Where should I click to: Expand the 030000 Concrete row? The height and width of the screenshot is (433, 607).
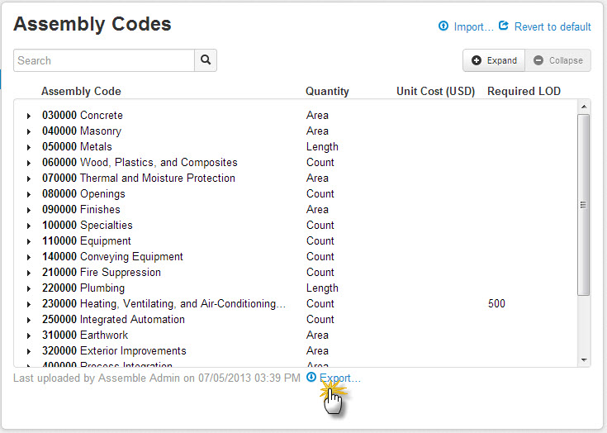[x=29, y=116]
